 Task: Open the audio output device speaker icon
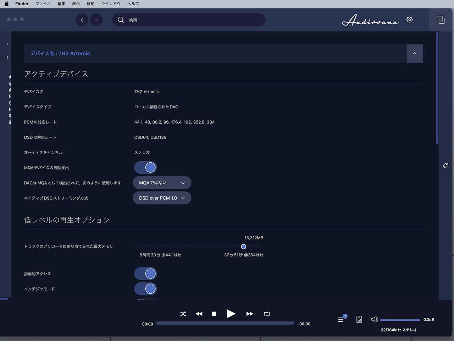point(359,319)
